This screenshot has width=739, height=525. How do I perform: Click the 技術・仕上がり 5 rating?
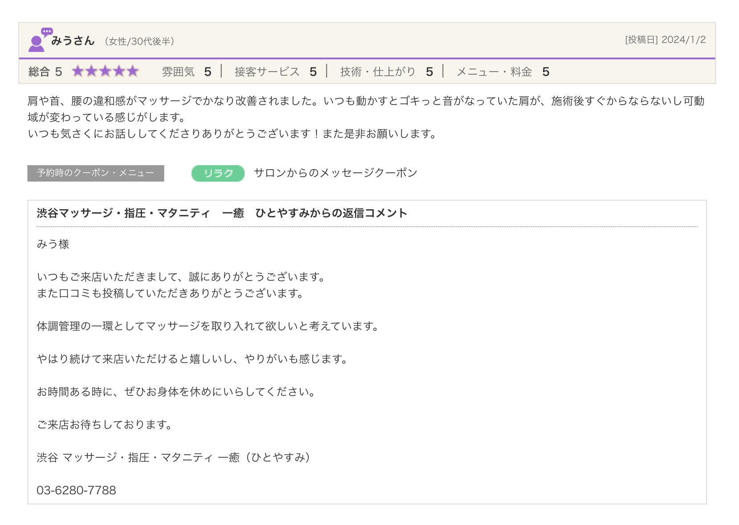coord(386,72)
